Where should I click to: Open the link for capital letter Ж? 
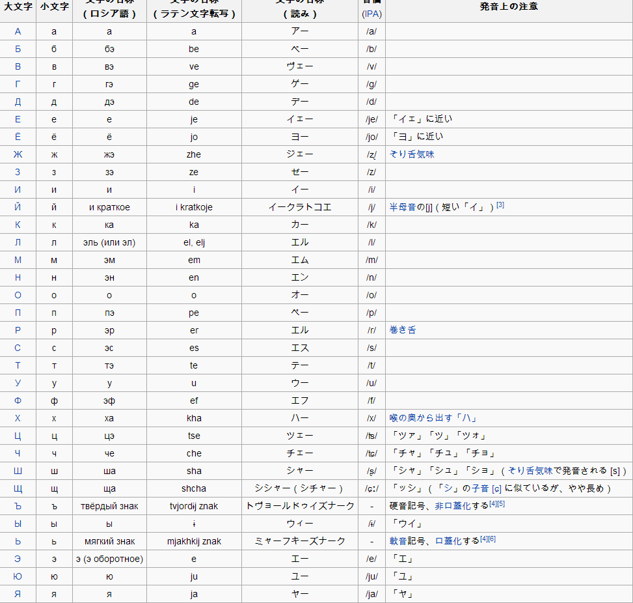coord(18,154)
